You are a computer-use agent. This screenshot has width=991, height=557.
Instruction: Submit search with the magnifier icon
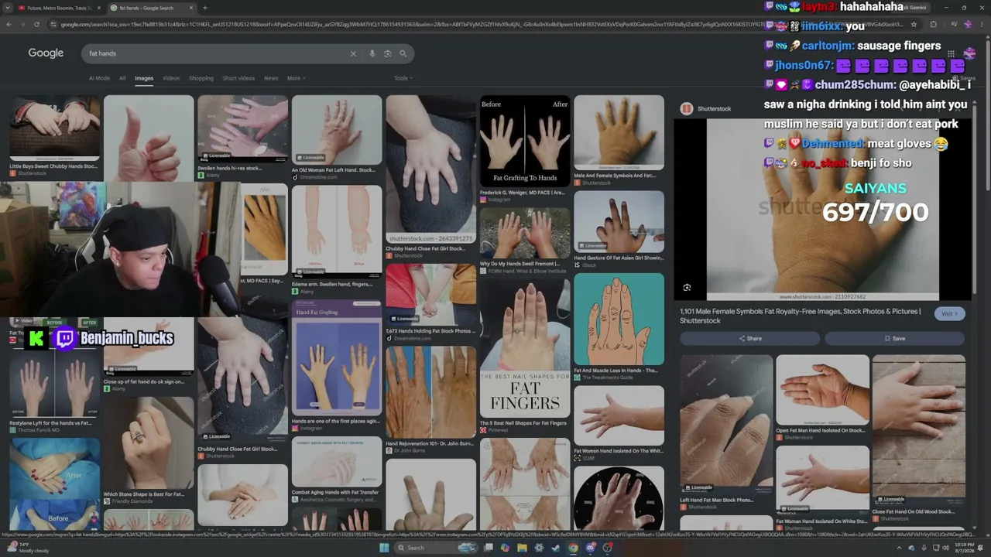point(403,53)
